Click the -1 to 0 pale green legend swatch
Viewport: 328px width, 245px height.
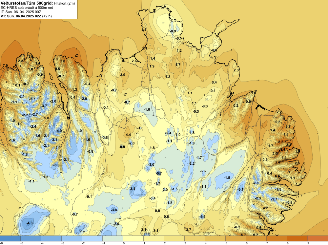113,238
